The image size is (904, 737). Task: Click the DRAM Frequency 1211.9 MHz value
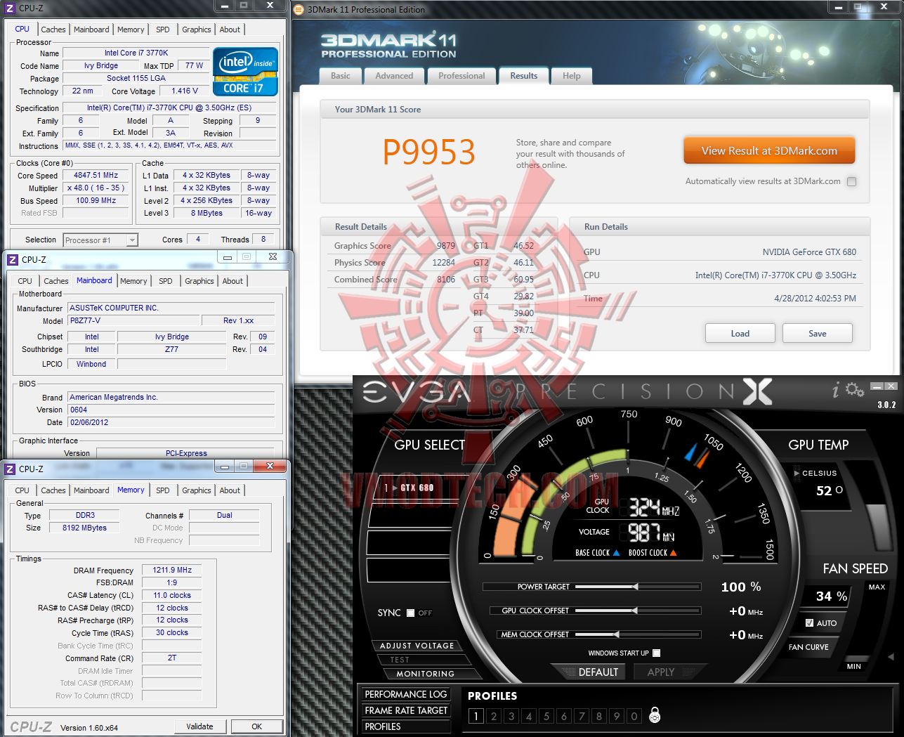[x=172, y=570]
